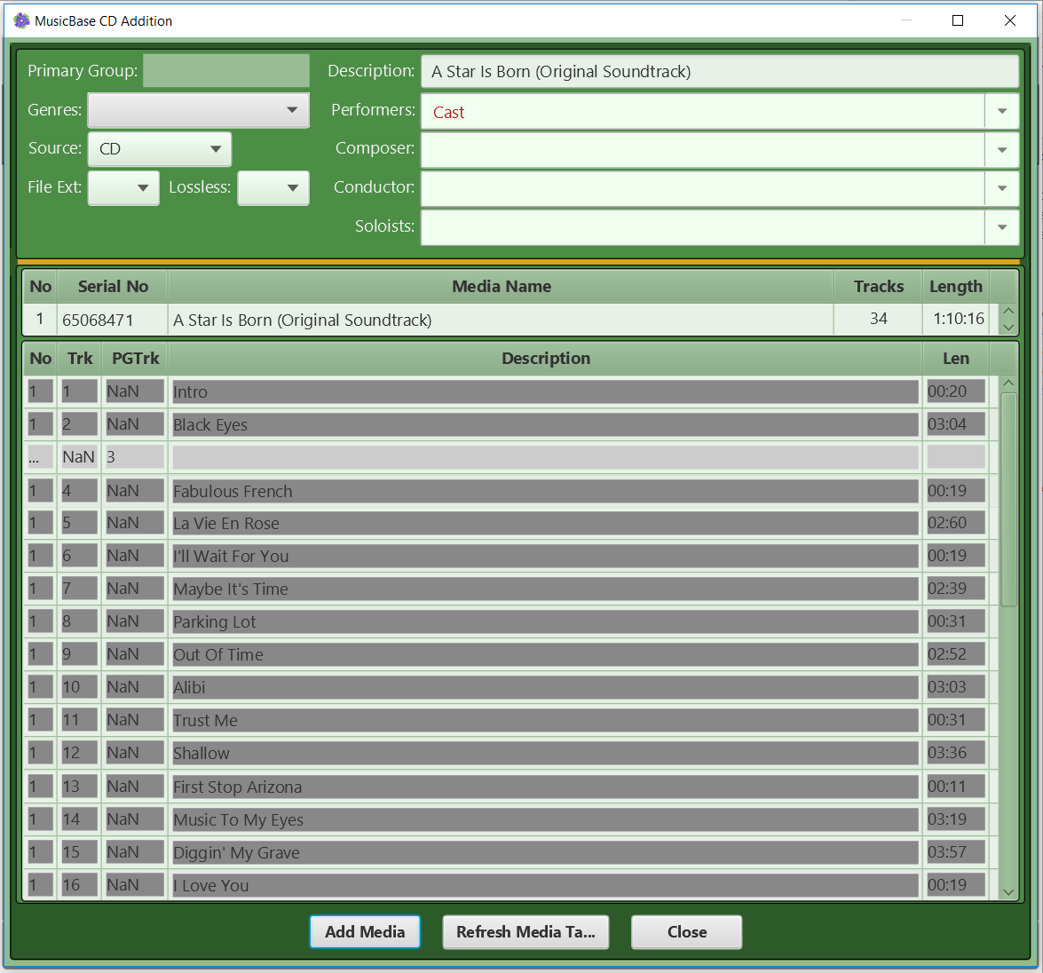Open the Performers dropdown arrow
Image resolution: width=1043 pixels, height=973 pixels.
point(1002,111)
